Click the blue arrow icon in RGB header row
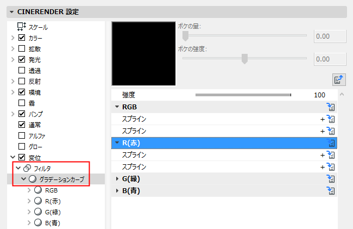 point(331,107)
